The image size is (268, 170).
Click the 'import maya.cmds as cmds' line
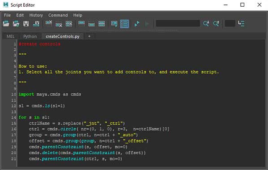(50, 94)
